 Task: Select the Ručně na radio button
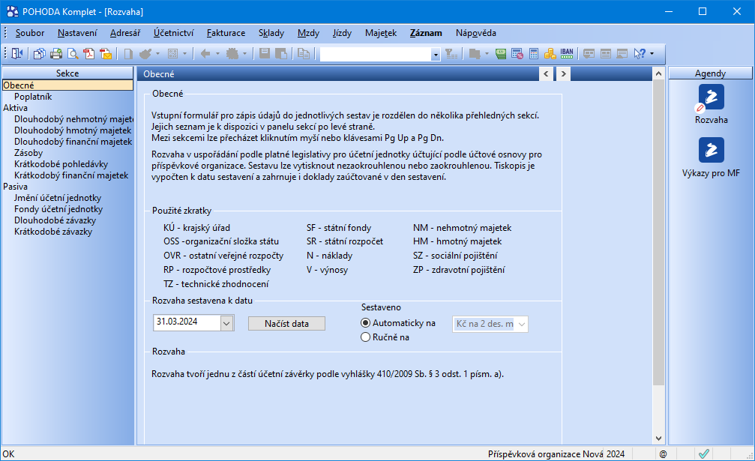[x=366, y=337]
